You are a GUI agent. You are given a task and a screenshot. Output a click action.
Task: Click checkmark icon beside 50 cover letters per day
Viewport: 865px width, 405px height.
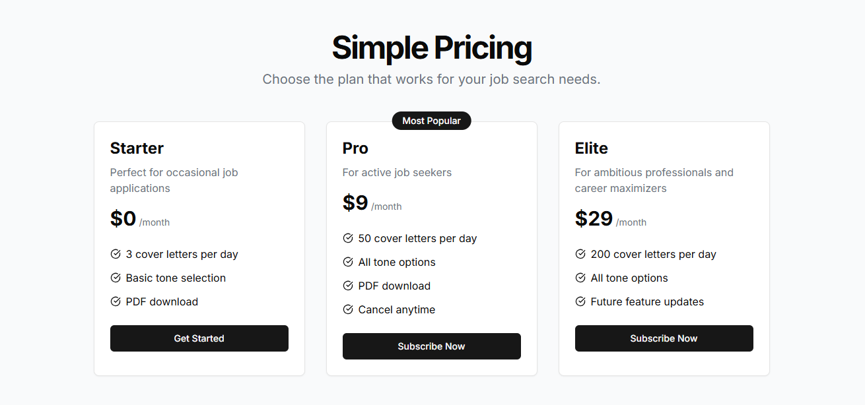pos(348,238)
